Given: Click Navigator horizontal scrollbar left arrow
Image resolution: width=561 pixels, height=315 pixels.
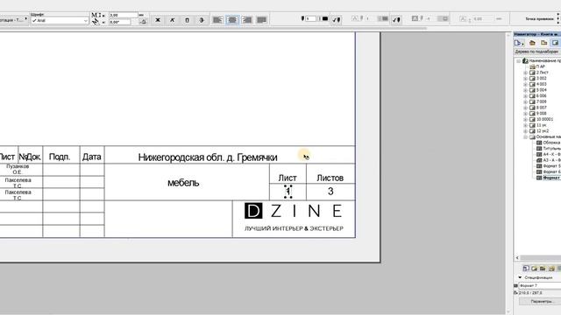Looking at the screenshot, I should [x=517, y=257].
